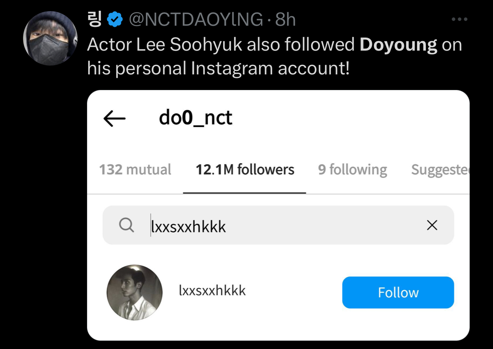Open the 9 following tab

pyautogui.click(x=352, y=170)
